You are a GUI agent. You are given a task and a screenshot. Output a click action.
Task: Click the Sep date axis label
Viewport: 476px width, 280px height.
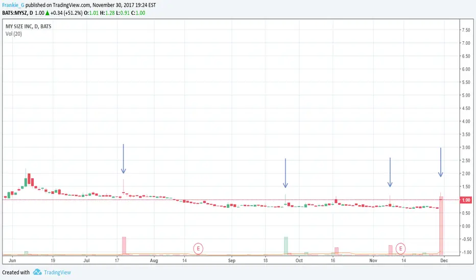point(232,260)
